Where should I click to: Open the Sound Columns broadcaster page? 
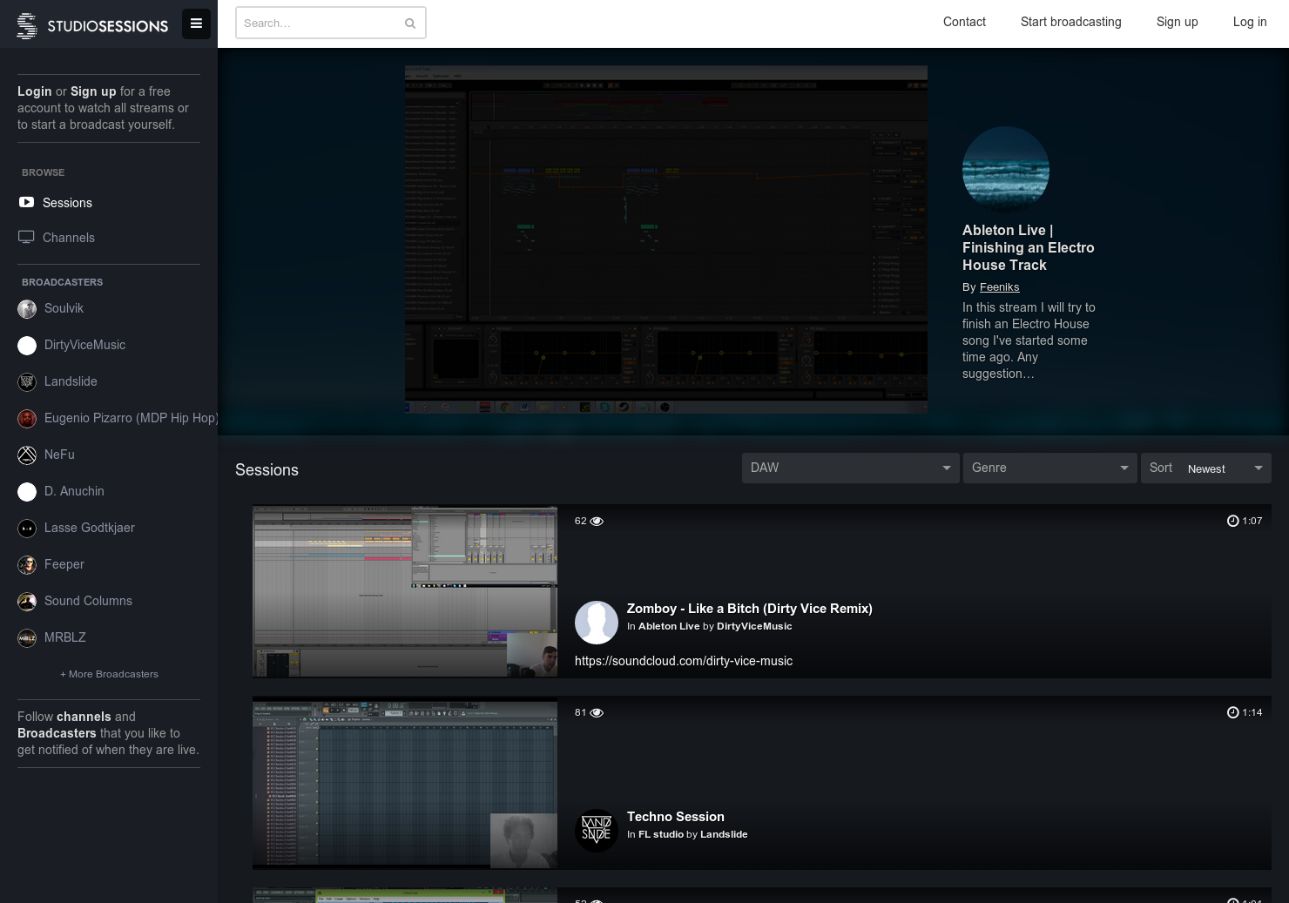tap(88, 601)
